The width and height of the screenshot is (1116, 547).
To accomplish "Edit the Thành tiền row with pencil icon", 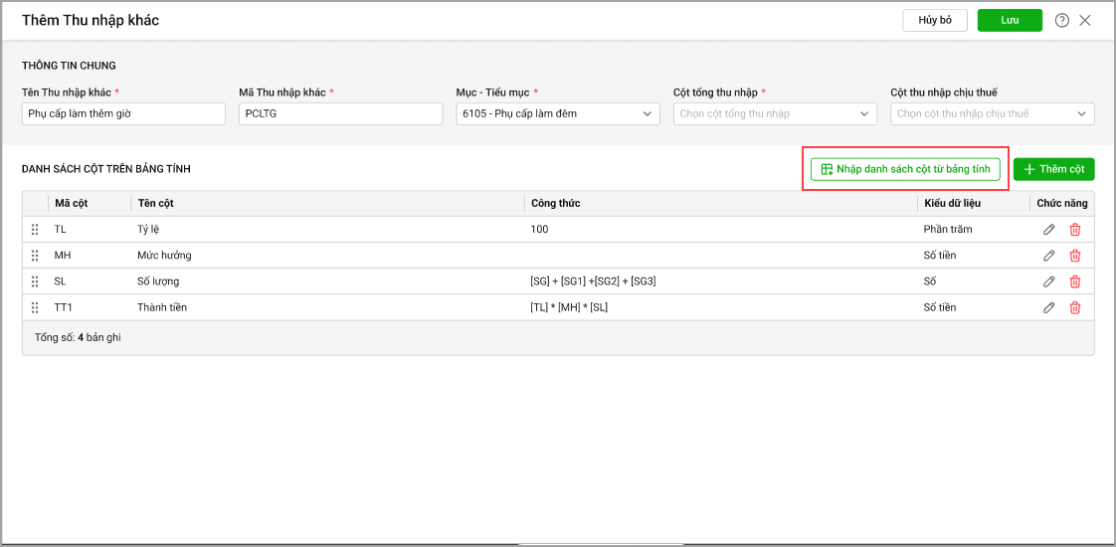I will (x=1048, y=307).
